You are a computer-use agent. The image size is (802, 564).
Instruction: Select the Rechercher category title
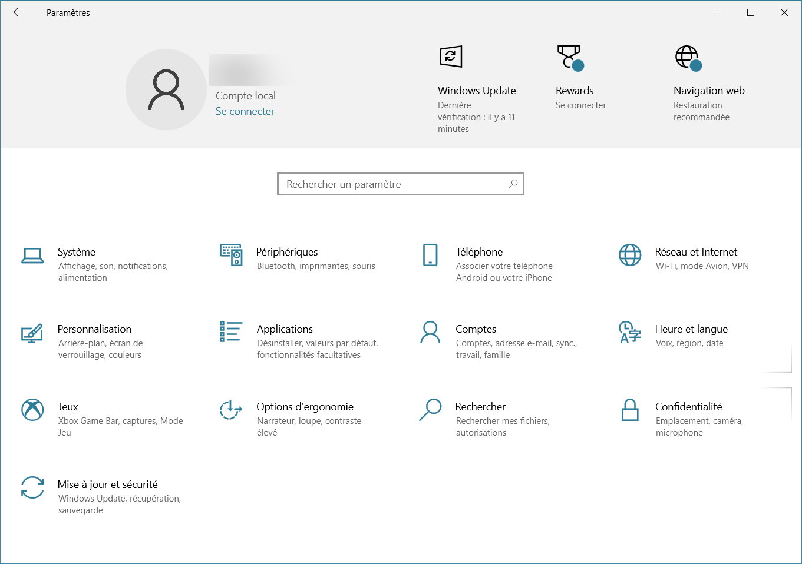480,407
